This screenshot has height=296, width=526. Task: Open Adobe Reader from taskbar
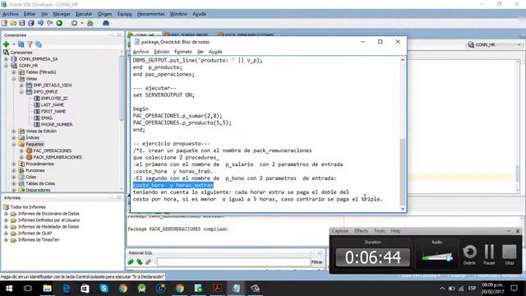217,289
